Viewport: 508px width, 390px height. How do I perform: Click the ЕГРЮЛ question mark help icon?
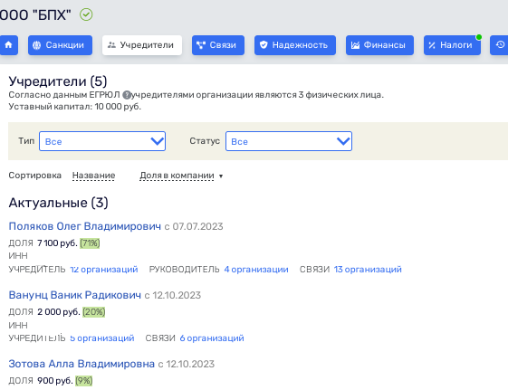tap(127, 95)
